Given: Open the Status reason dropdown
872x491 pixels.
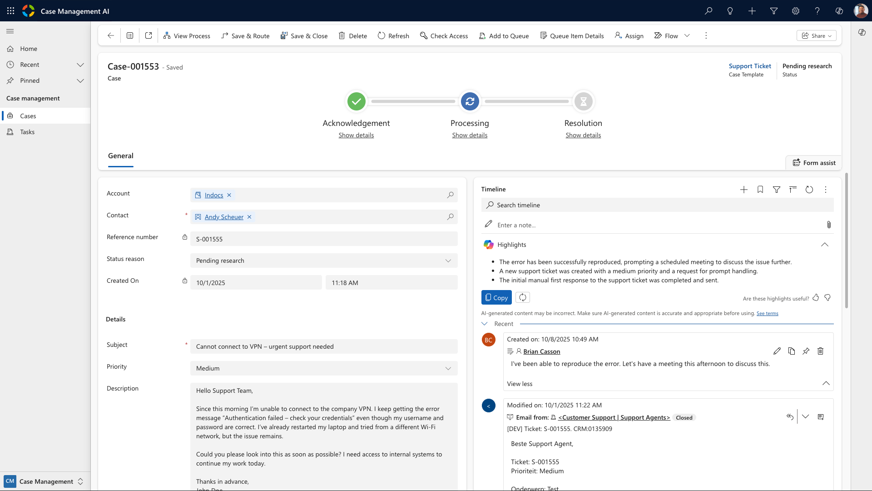Looking at the screenshot, I should (x=448, y=261).
